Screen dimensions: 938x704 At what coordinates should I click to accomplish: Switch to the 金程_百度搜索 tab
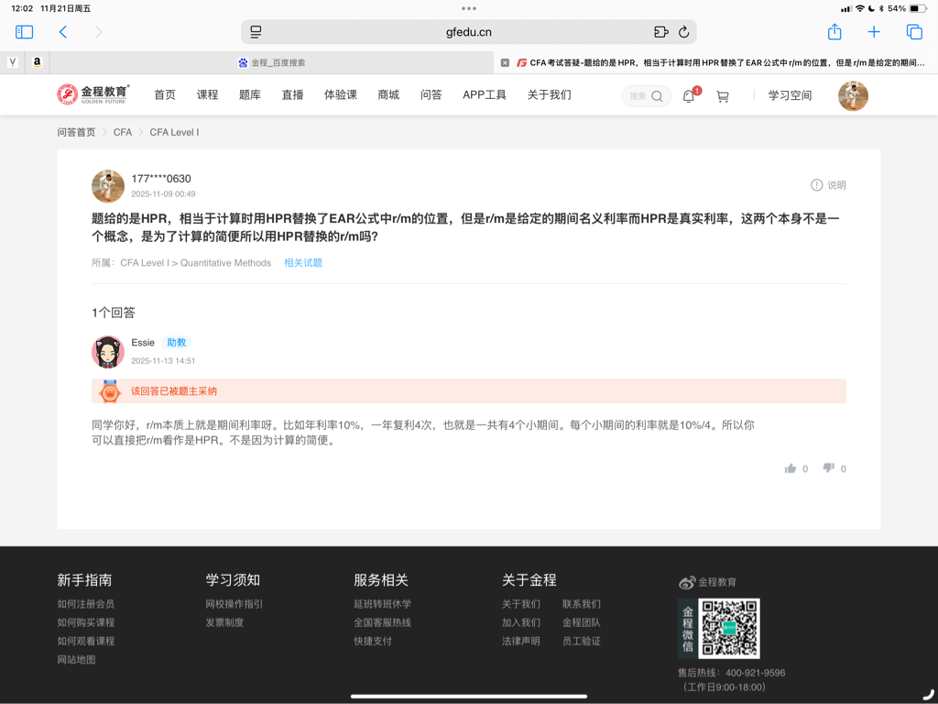pos(271,62)
